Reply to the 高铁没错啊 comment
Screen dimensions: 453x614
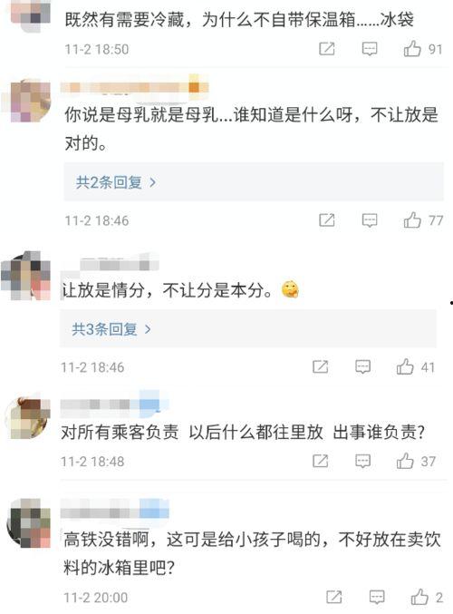pos(377,597)
